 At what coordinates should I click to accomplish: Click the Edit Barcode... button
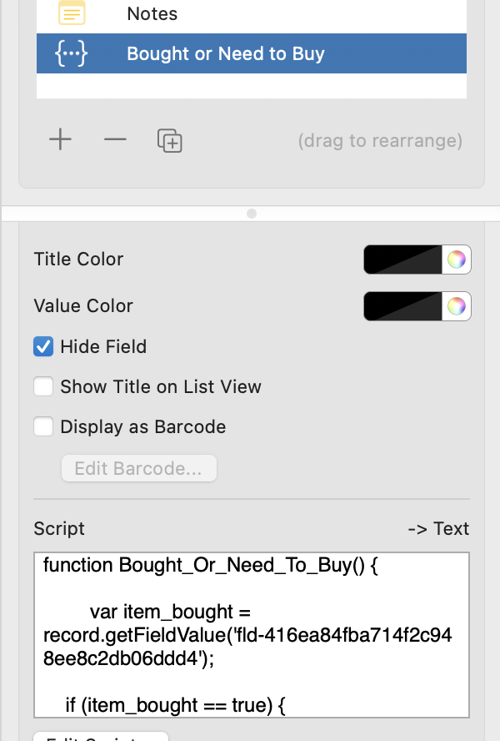tap(138, 469)
